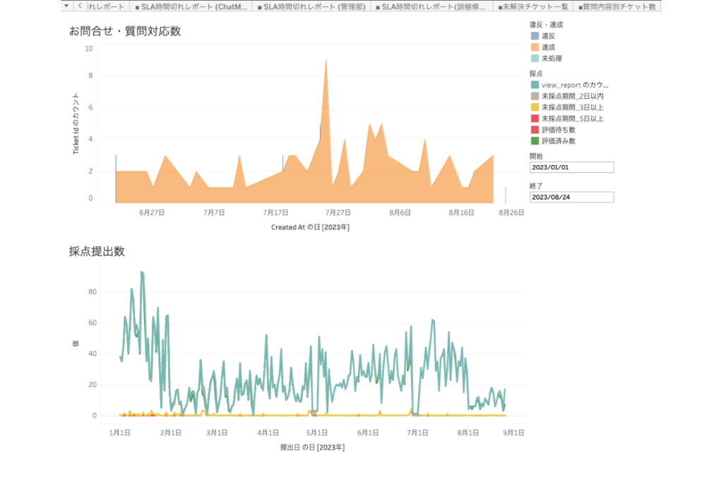Highlight 評価済み数 green legend swatch

(534, 141)
